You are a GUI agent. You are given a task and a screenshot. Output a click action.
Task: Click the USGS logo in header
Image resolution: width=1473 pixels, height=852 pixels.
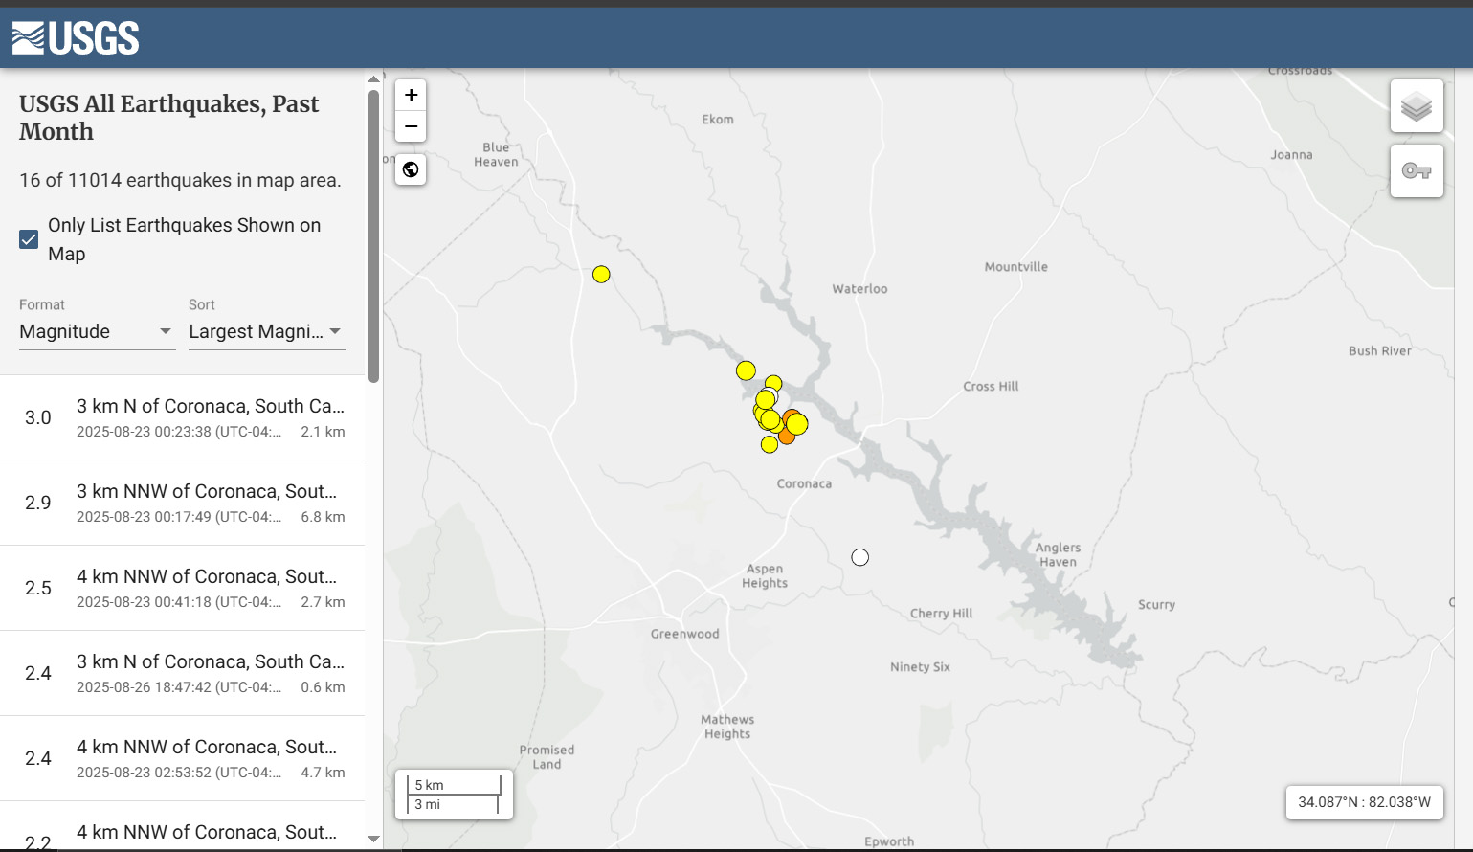point(76,38)
